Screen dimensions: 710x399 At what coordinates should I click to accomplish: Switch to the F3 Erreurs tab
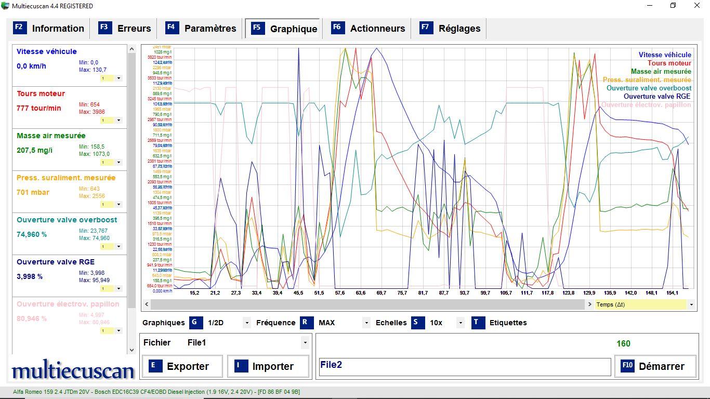point(125,29)
